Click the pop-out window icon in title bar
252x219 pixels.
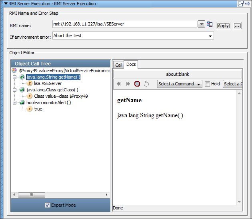(241, 4)
